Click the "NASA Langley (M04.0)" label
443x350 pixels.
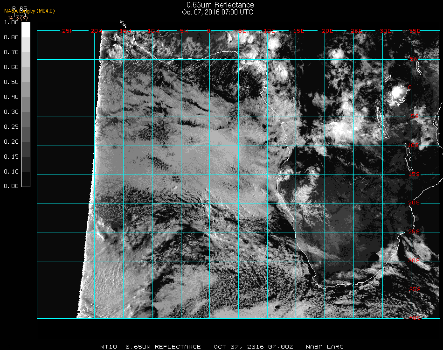29,11
